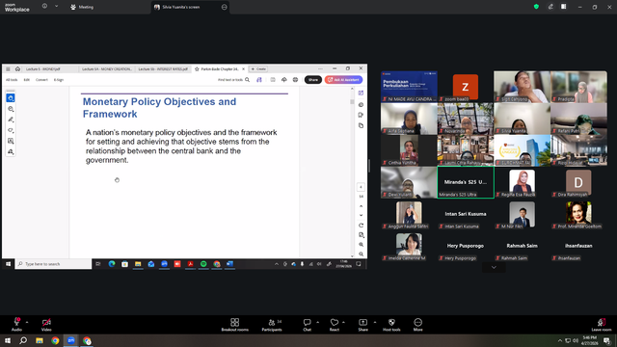
Task: Click Ask AI Assistant button
Action: click(x=343, y=80)
